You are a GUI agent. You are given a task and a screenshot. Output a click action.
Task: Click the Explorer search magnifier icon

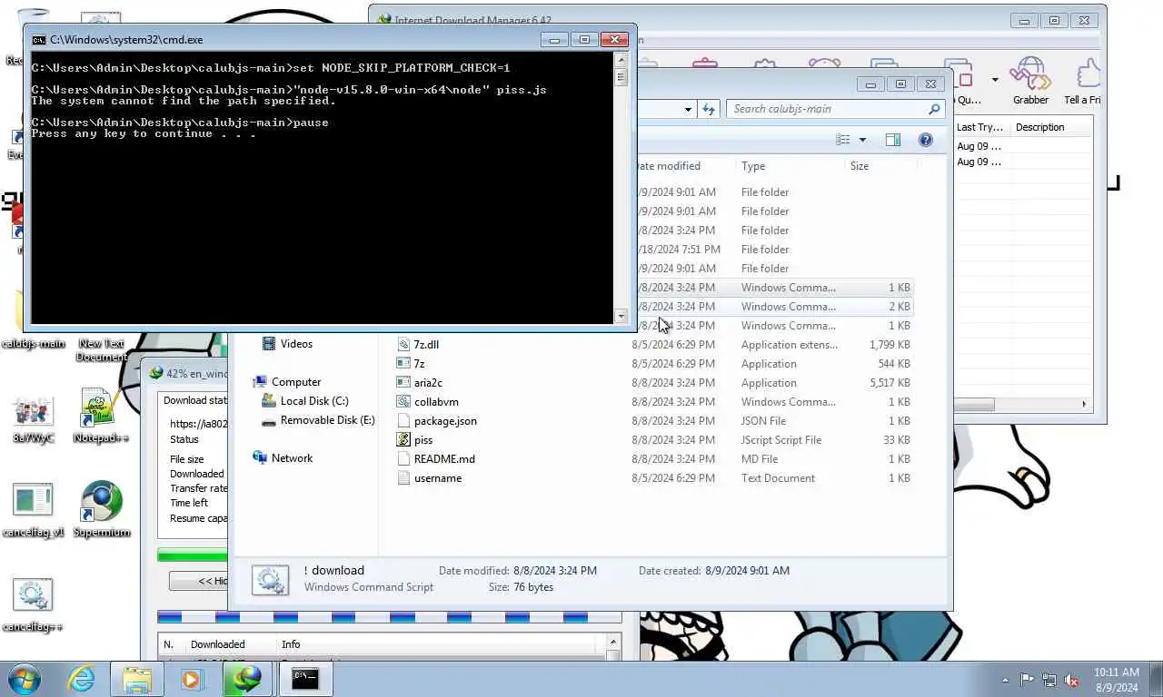[x=933, y=109]
